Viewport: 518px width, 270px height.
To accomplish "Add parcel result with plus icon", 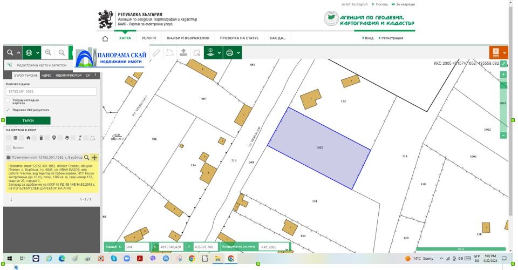I will [94, 157].
